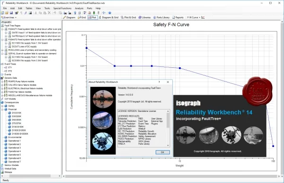Select DCOUT Loss of DC supply
284x183 pixels.
click(24, 46)
